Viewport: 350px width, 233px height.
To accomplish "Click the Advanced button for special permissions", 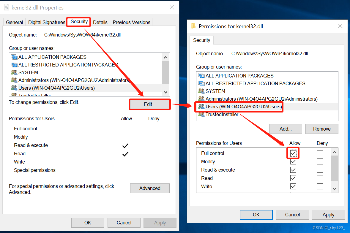I will [x=150, y=188].
